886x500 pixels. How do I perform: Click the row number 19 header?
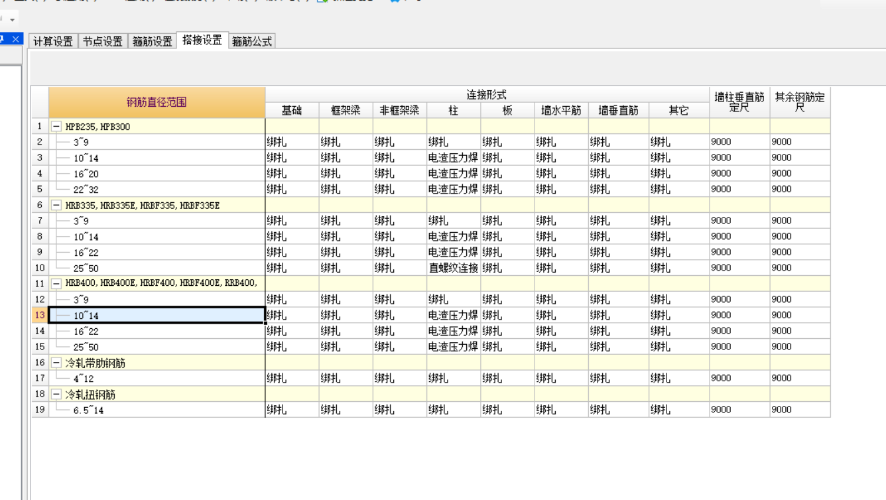pos(40,410)
